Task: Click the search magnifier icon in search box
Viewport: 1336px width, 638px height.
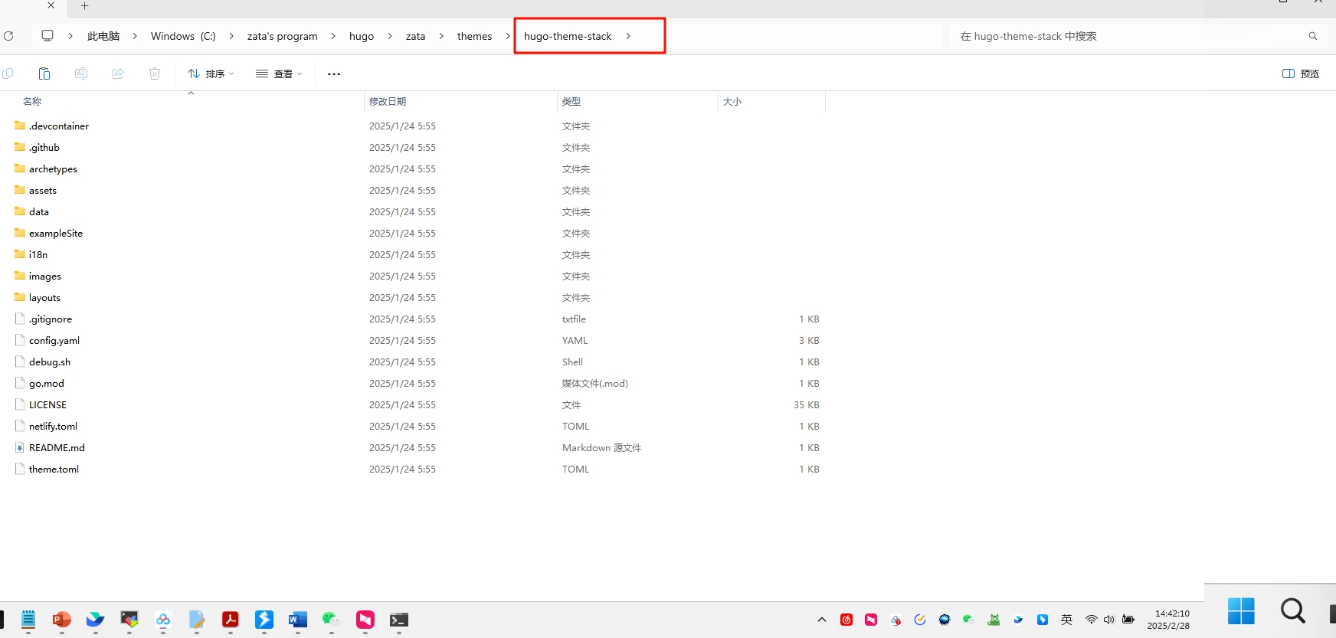Action: (x=1312, y=36)
